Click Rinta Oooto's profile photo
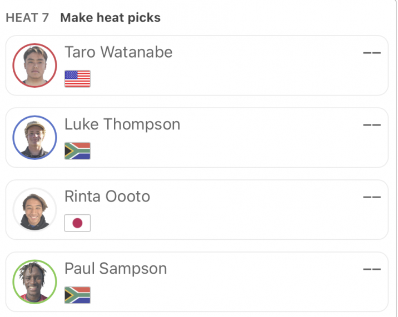The height and width of the screenshot is (317, 398). point(35,209)
